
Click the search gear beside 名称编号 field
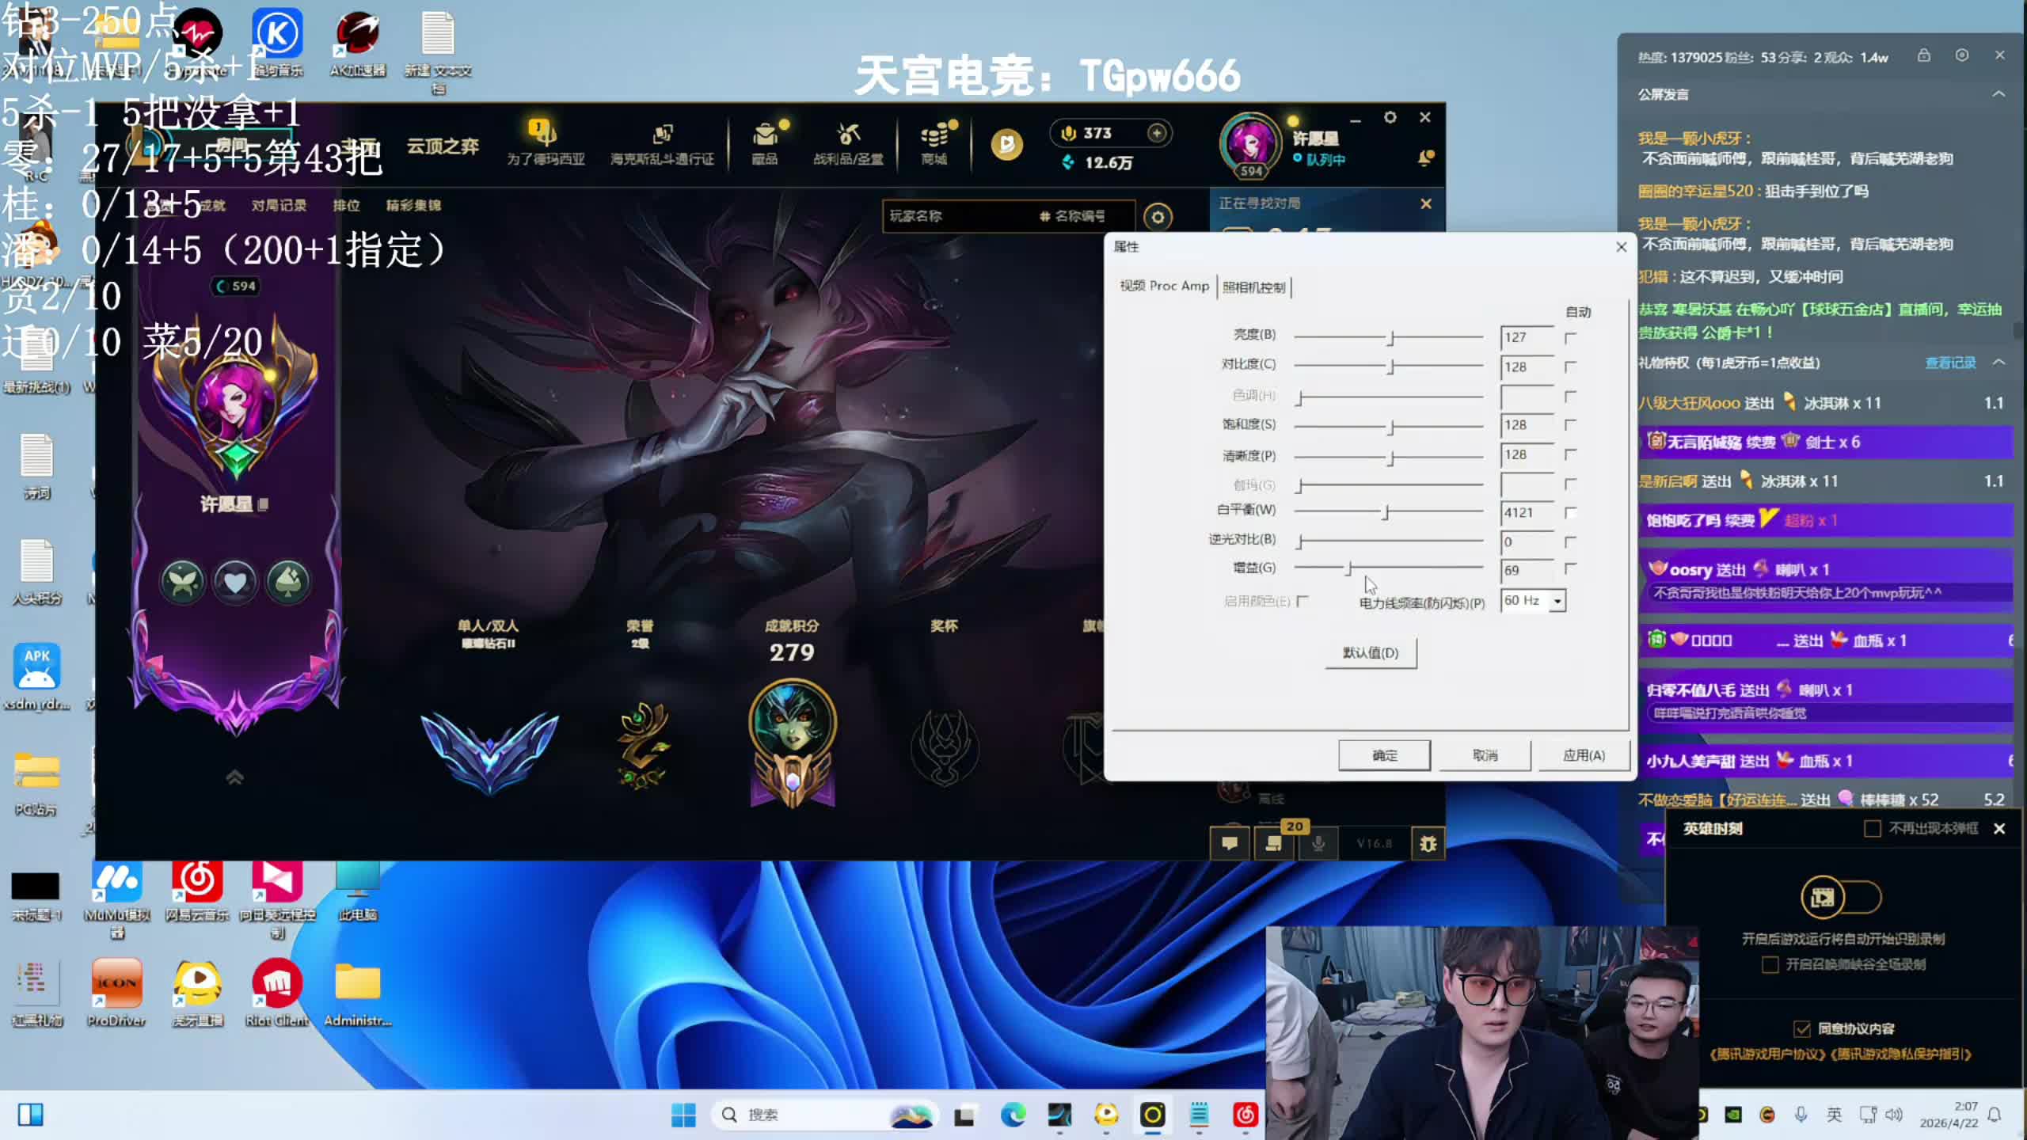pyautogui.click(x=1158, y=216)
